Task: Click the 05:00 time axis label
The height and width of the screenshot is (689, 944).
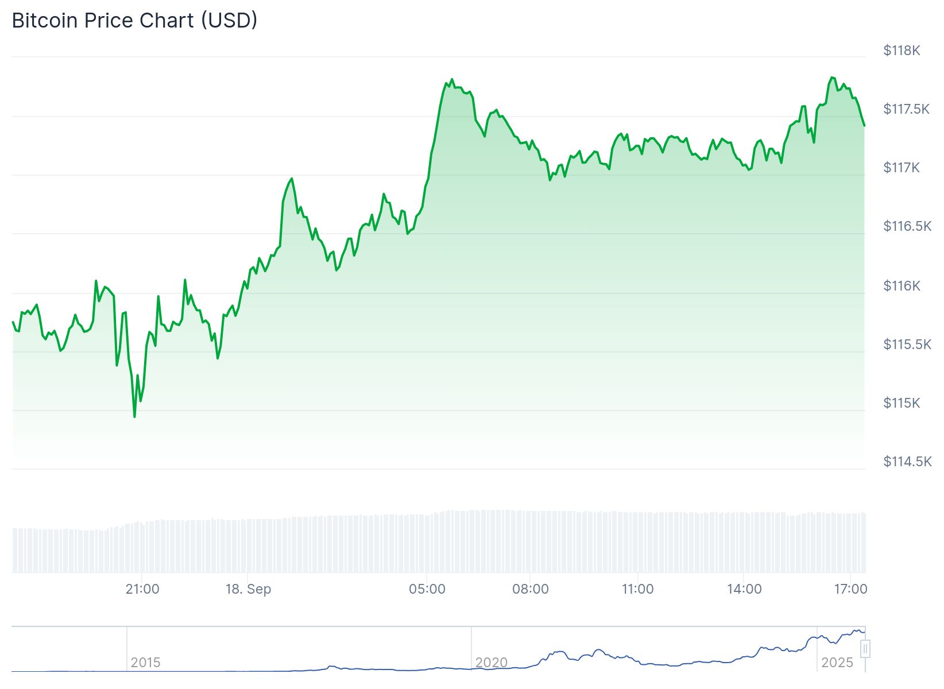Action: pos(427,589)
